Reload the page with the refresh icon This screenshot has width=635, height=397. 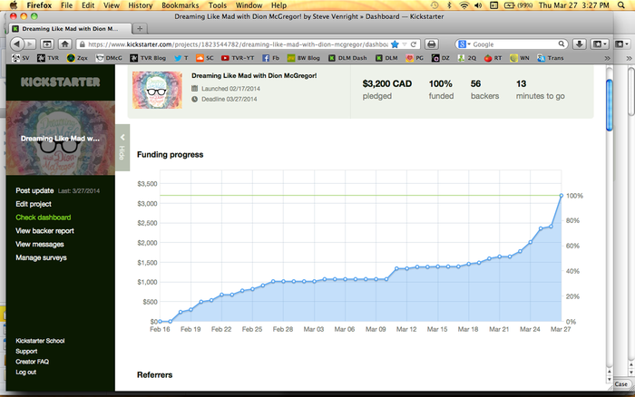point(413,44)
